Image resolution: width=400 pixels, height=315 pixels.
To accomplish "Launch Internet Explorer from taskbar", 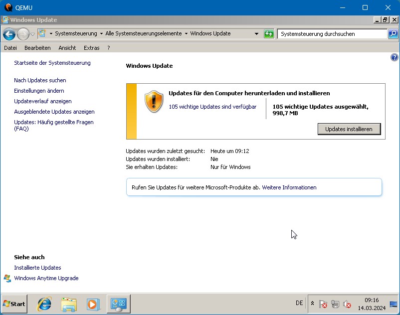I will (x=44, y=304).
